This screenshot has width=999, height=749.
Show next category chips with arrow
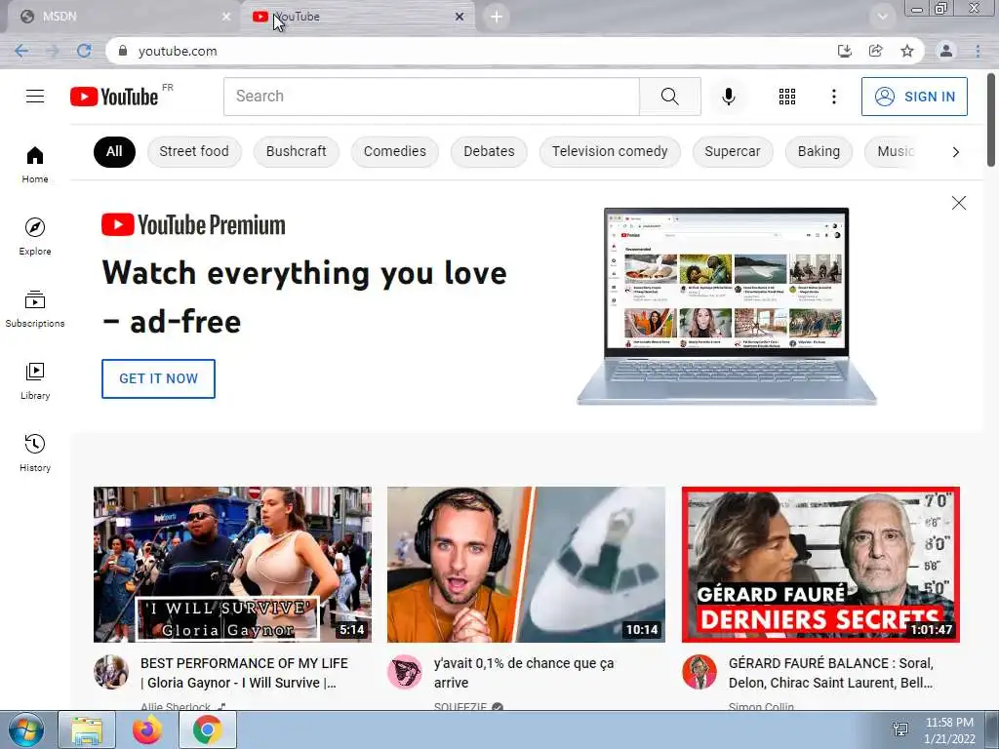955,151
